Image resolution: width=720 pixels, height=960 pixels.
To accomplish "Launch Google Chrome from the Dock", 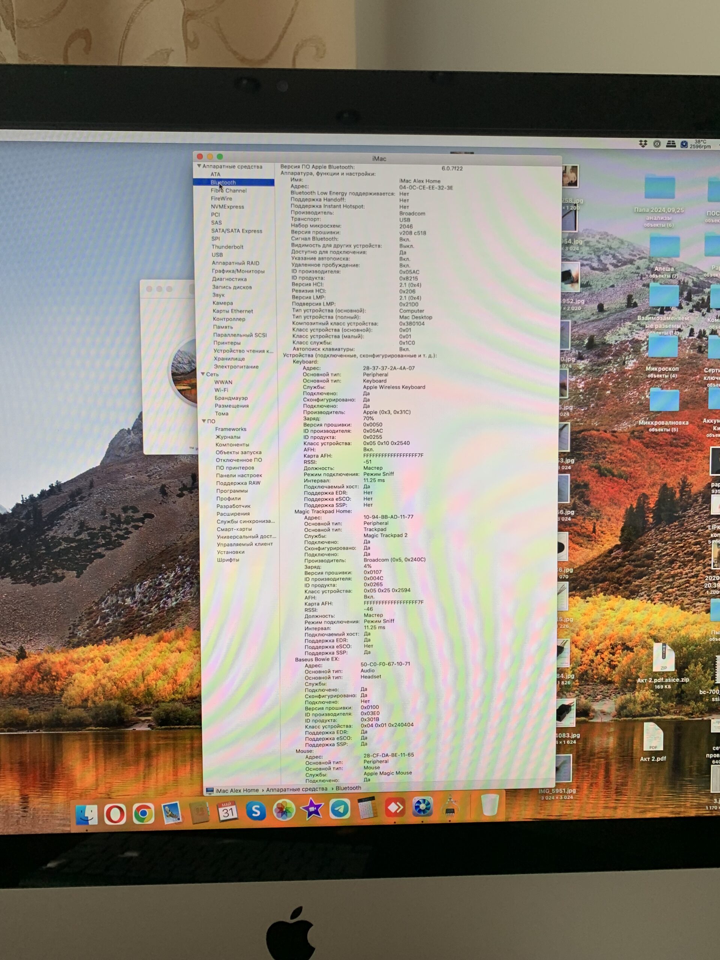I will click(143, 813).
